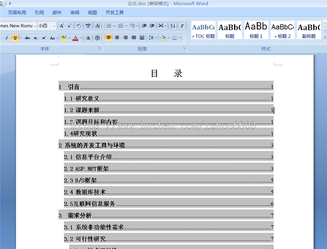
Task: Open the 引用 ribbon tab
Action: [x=39, y=12]
